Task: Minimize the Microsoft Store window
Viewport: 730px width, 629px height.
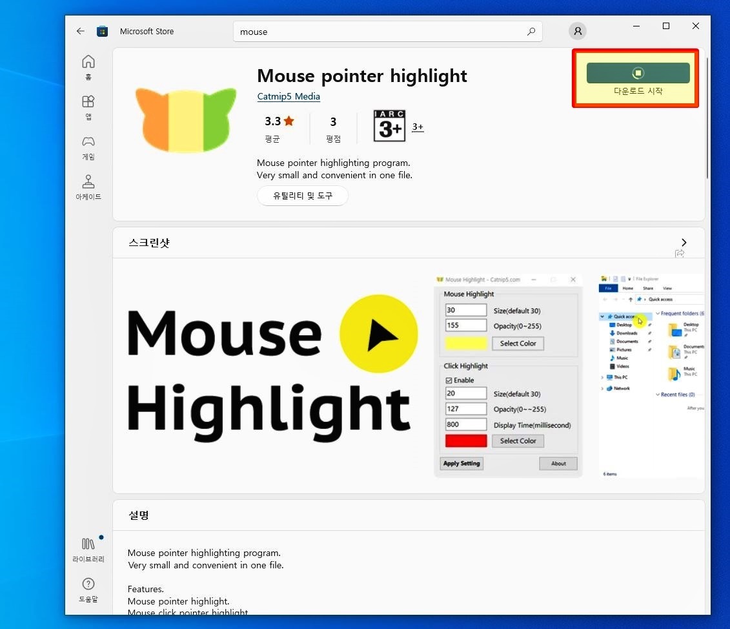Action: (x=636, y=26)
